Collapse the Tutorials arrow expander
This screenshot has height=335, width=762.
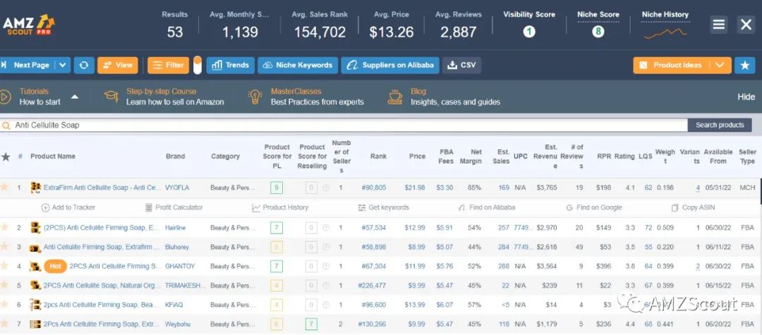(74, 97)
